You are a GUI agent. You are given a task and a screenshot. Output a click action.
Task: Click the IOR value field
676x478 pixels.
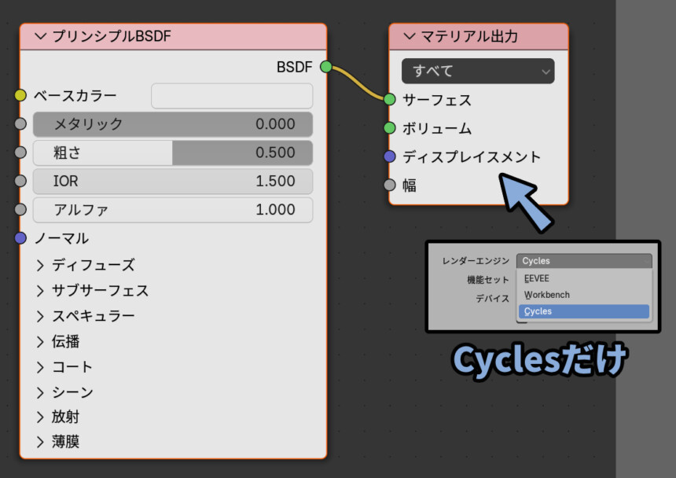(x=173, y=181)
